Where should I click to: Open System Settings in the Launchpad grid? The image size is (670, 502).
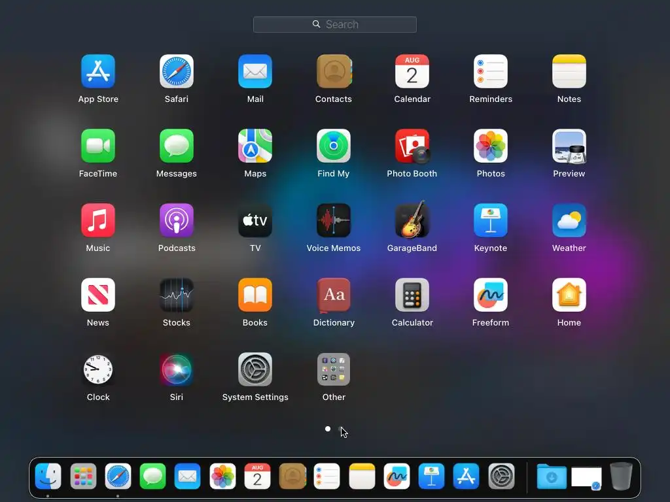pos(255,369)
